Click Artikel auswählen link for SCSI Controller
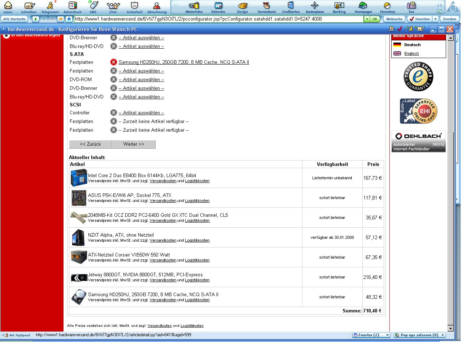Screen dimensions: 462x342 141,113
